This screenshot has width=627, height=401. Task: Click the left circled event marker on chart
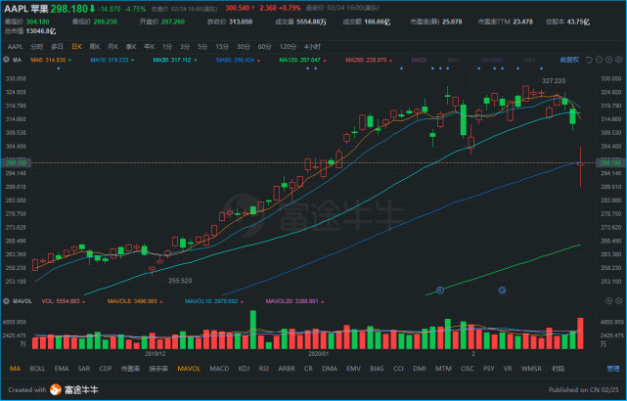[x=440, y=290]
